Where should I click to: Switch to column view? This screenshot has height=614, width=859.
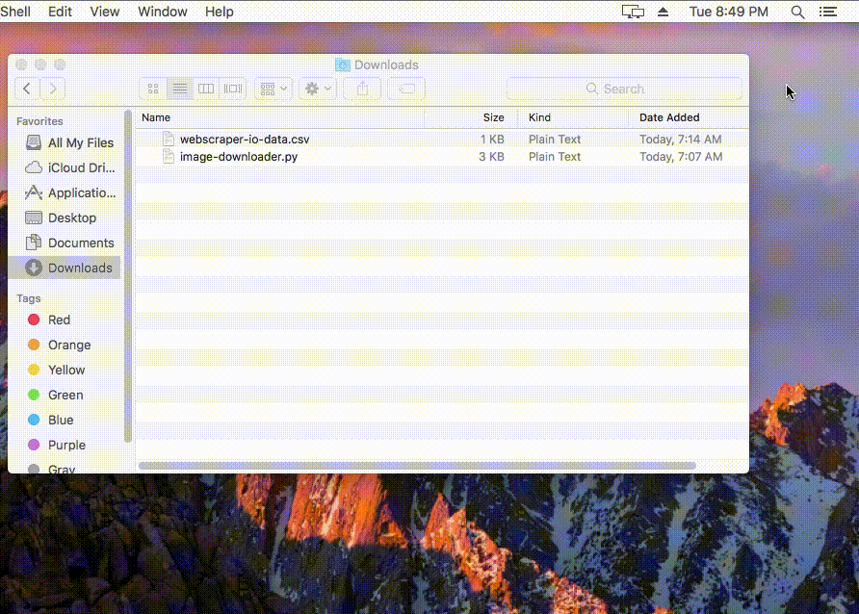pyautogui.click(x=206, y=89)
